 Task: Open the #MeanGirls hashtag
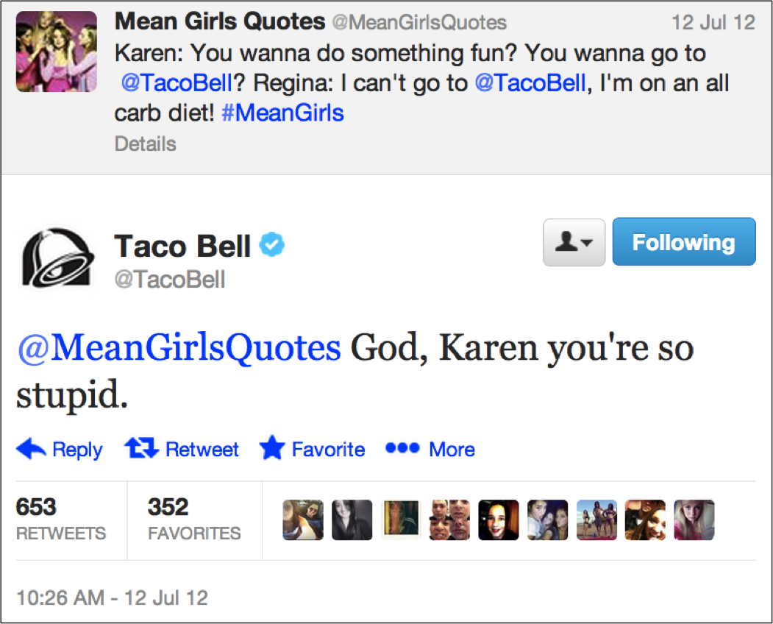[x=282, y=113]
